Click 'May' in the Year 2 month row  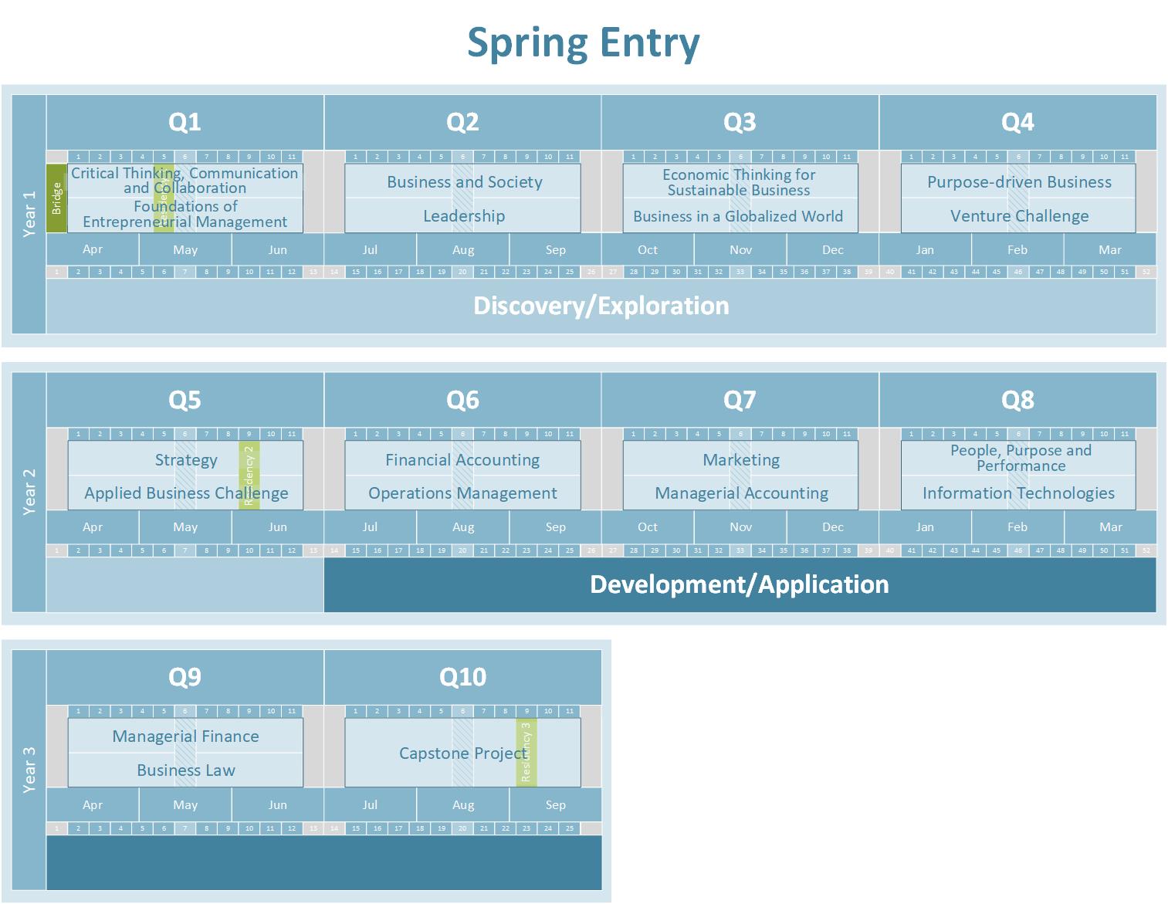coord(185,527)
